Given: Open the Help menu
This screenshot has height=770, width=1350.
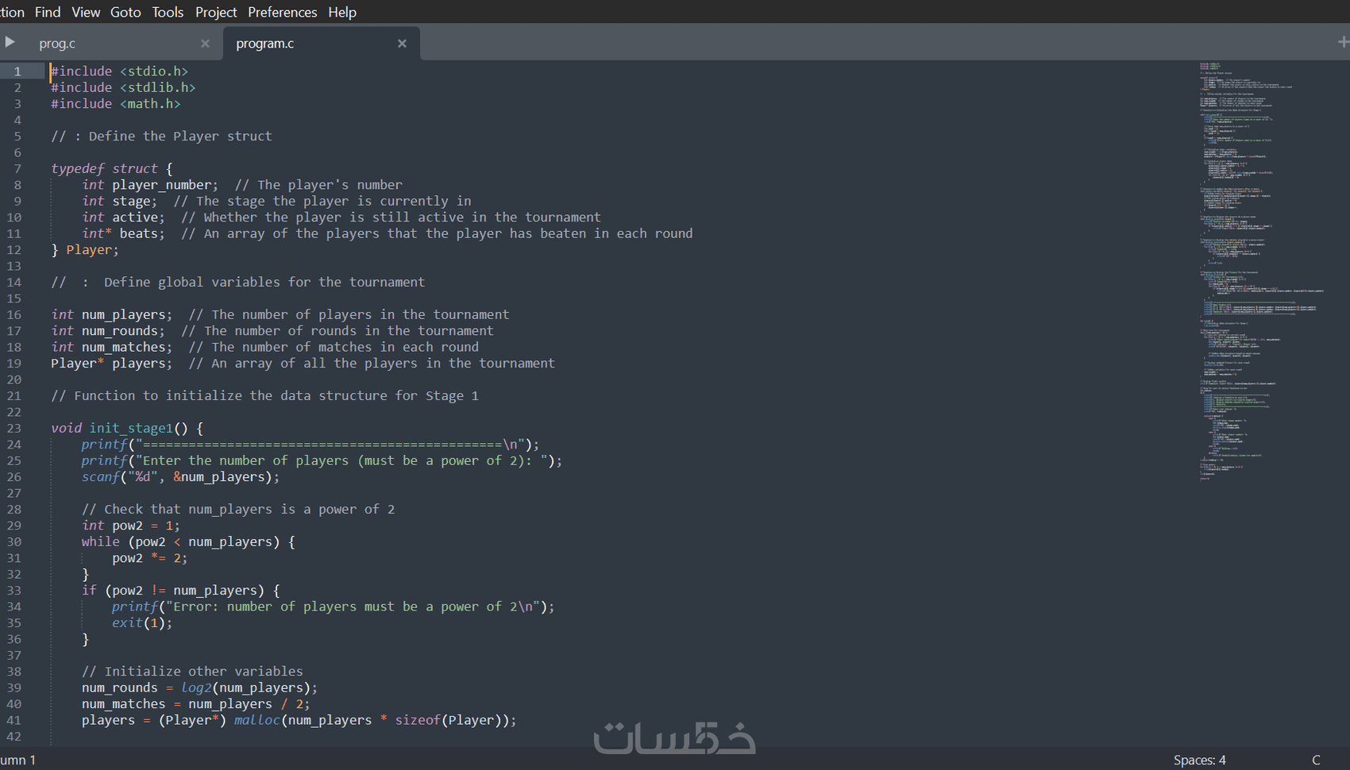Looking at the screenshot, I should coord(342,12).
